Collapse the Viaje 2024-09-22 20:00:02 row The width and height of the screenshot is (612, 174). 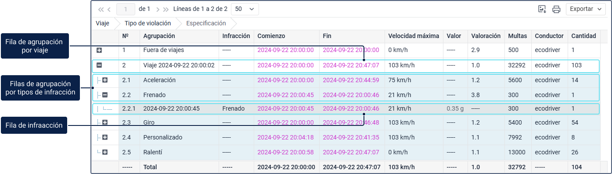point(99,66)
